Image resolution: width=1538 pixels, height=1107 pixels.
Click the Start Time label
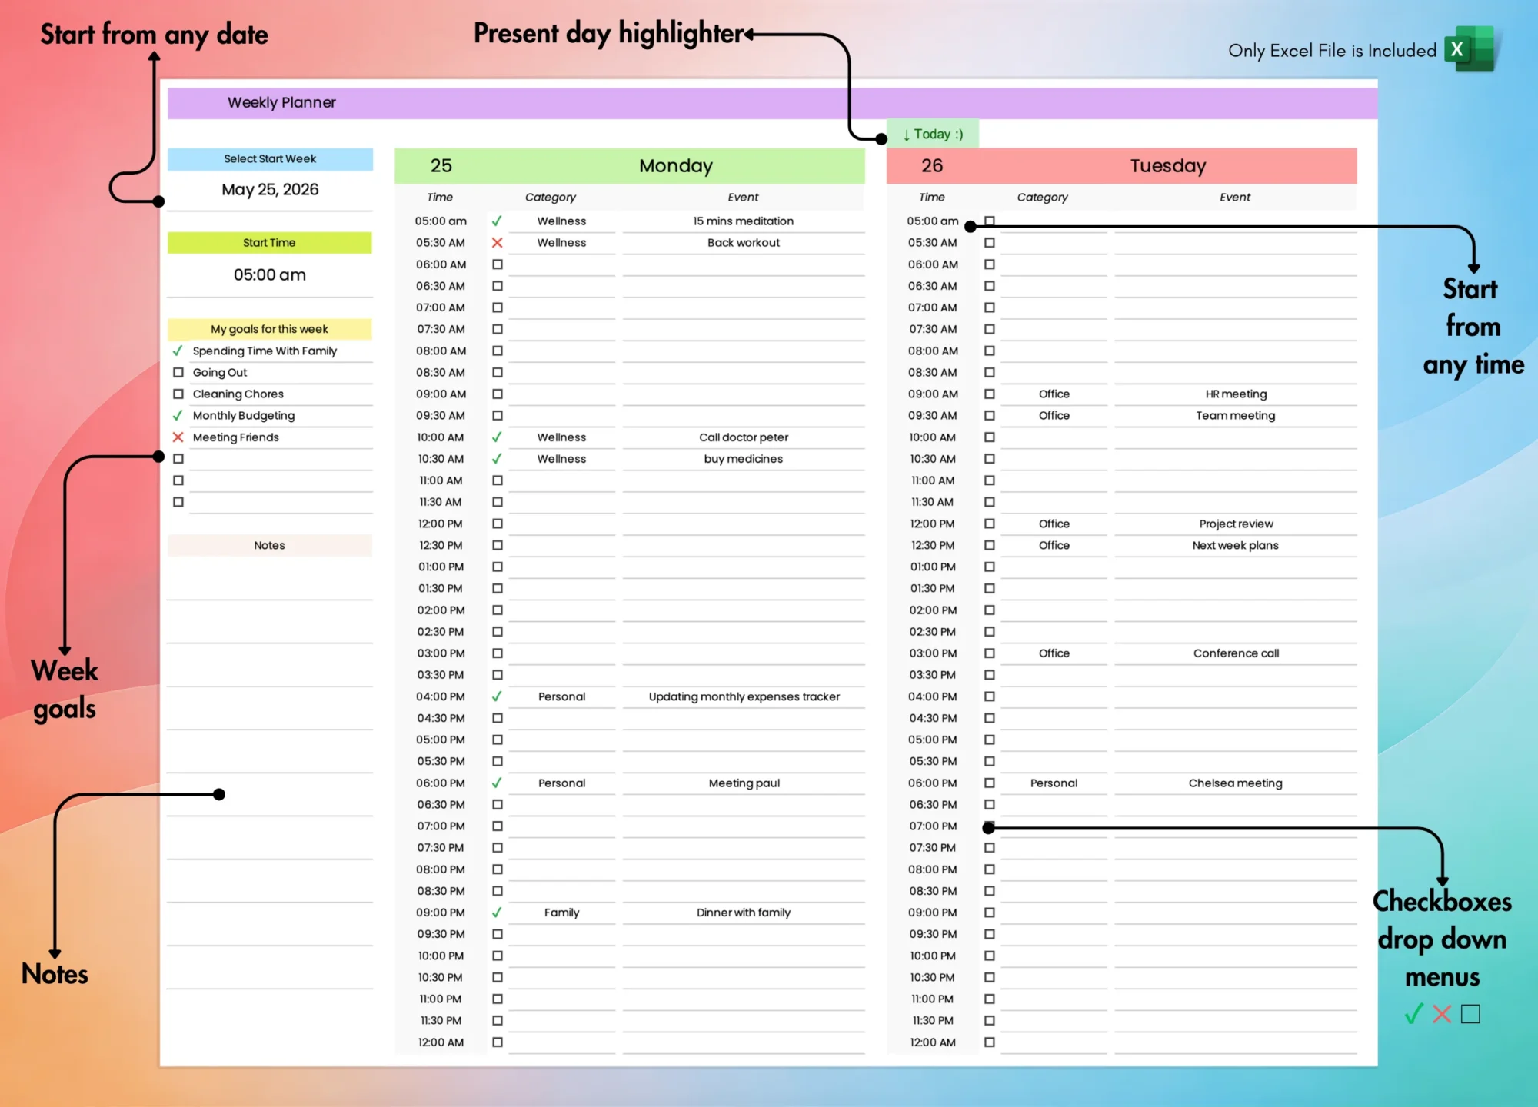click(270, 243)
